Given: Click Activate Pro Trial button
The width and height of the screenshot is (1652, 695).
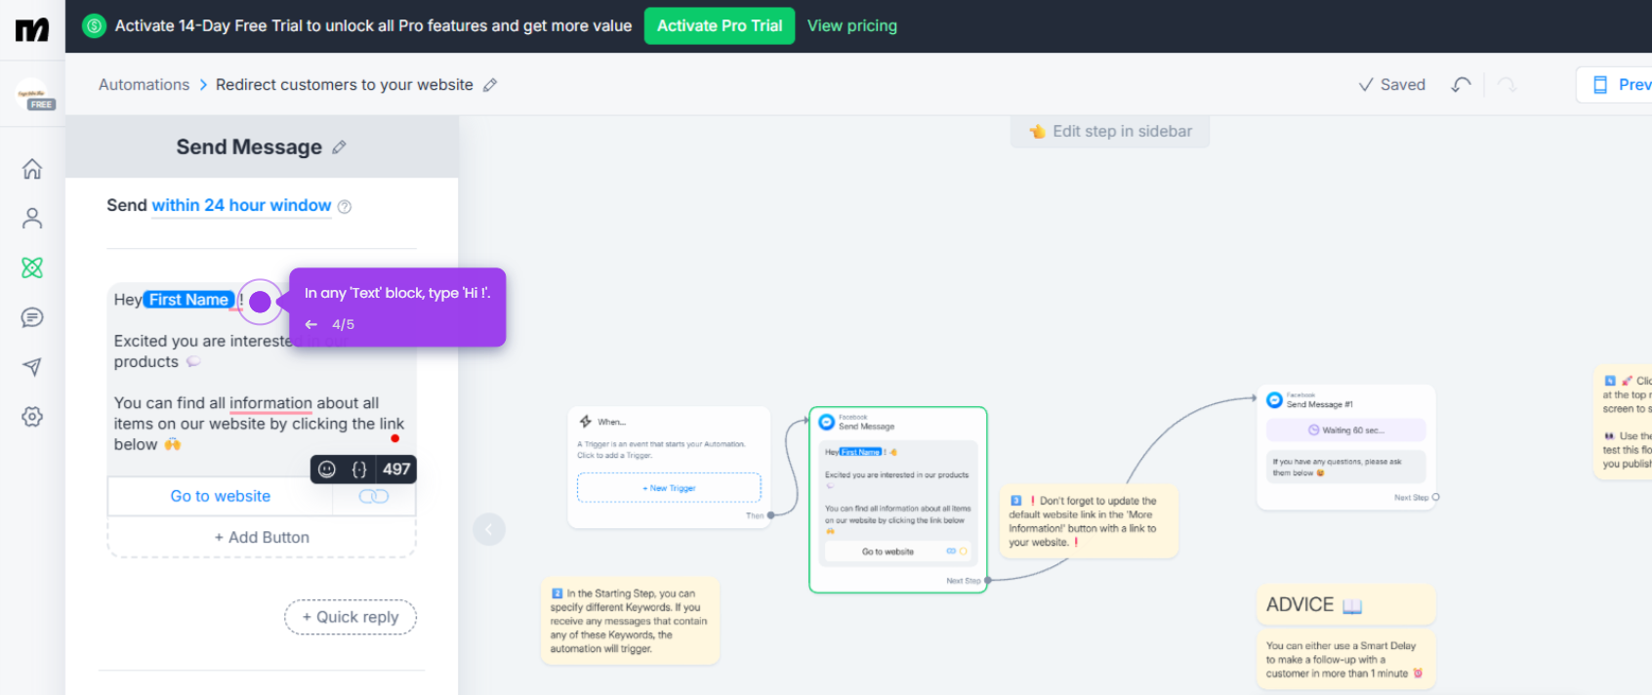Looking at the screenshot, I should tap(720, 26).
